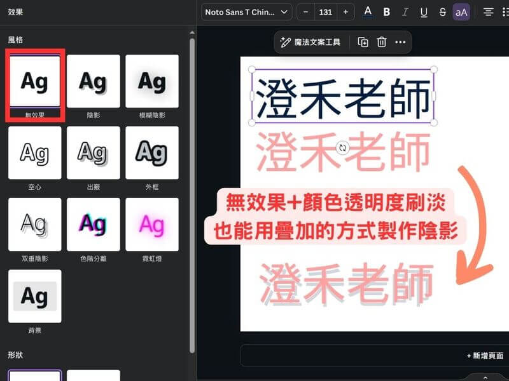The width and height of the screenshot is (509, 381).
Task: Select the 陰影 shadow text style
Action: point(94,81)
